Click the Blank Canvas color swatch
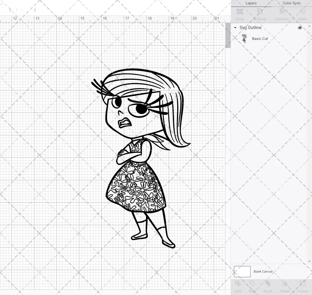Viewport: 312px width, 295px height. [x=242, y=271]
